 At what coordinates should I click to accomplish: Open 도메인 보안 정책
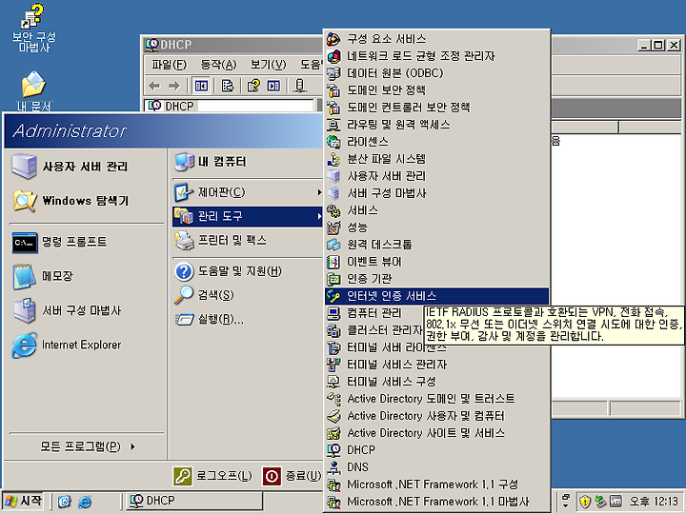click(436, 90)
